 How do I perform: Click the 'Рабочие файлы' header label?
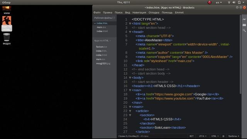coord(103,18)
